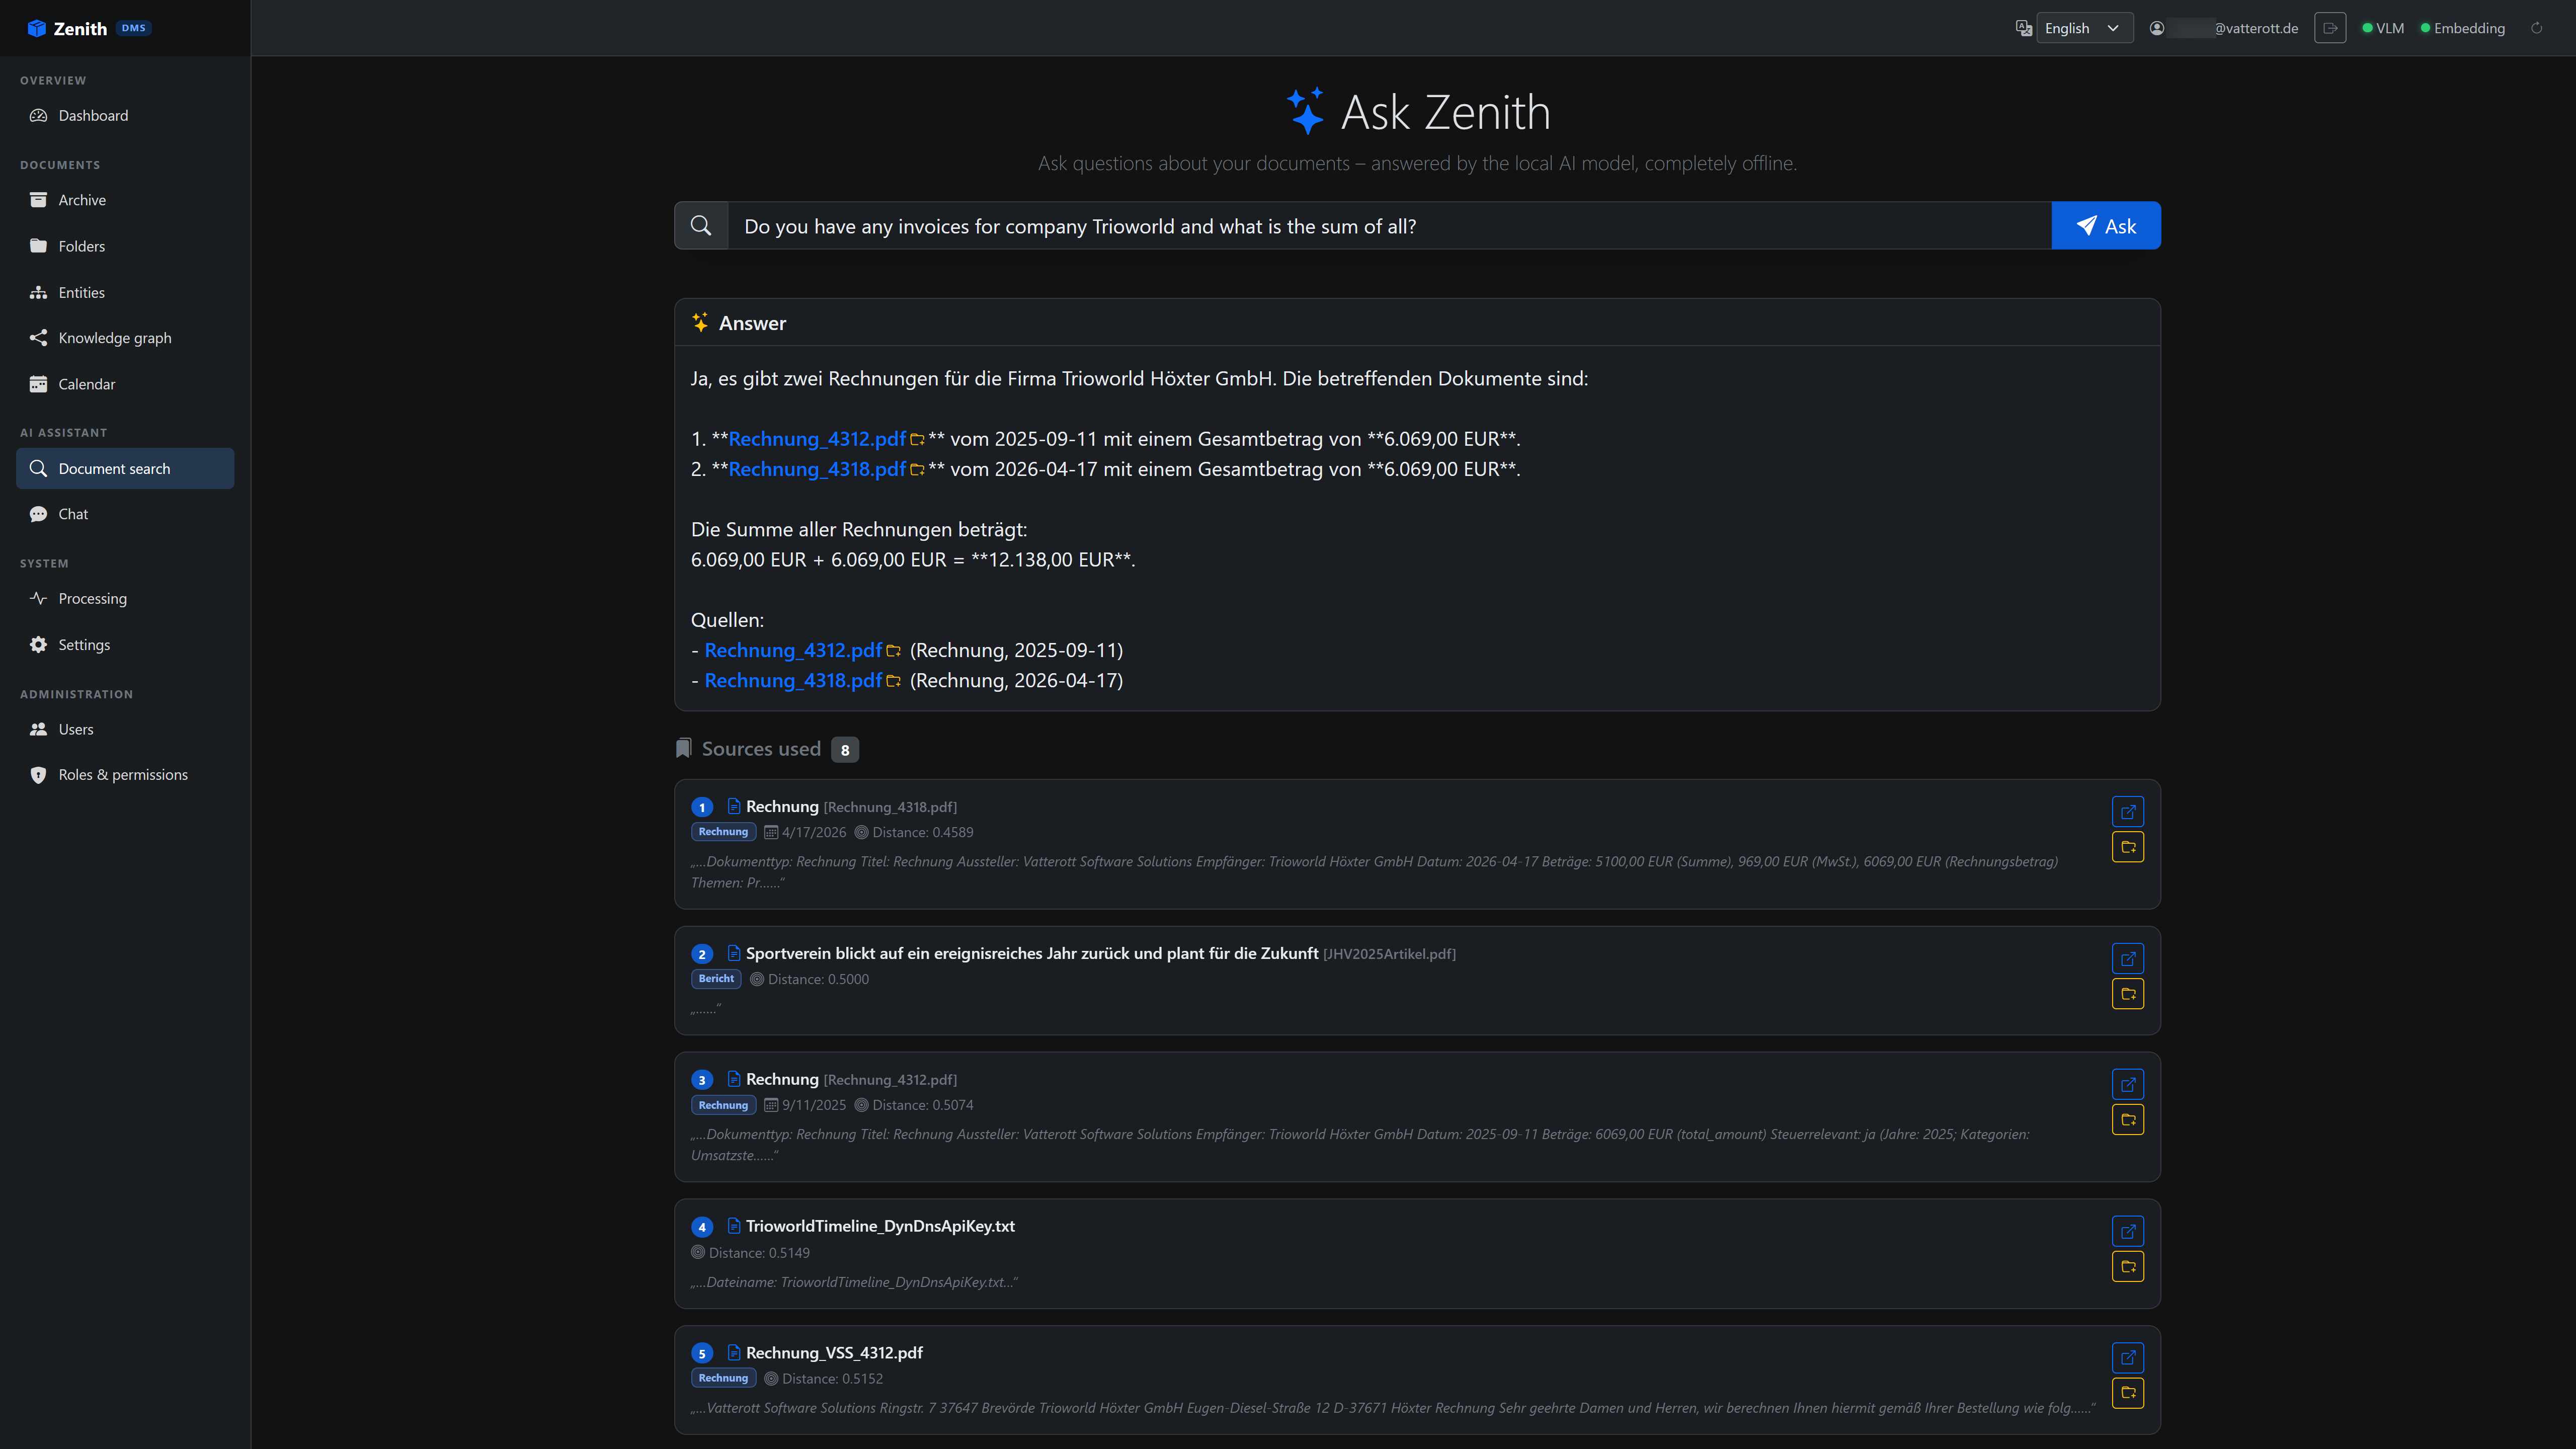Click Rechnung_VSS_4312.pdf source title
This screenshot has height=1449, width=2576.
point(834,1352)
